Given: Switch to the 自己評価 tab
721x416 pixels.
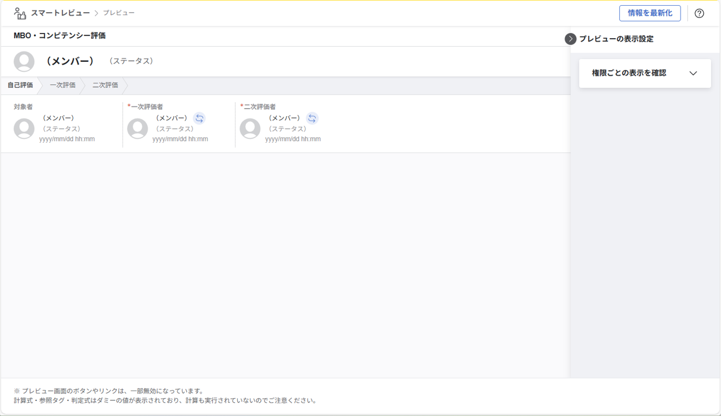Looking at the screenshot, I should pyautogui.click(x=20, y=85).
